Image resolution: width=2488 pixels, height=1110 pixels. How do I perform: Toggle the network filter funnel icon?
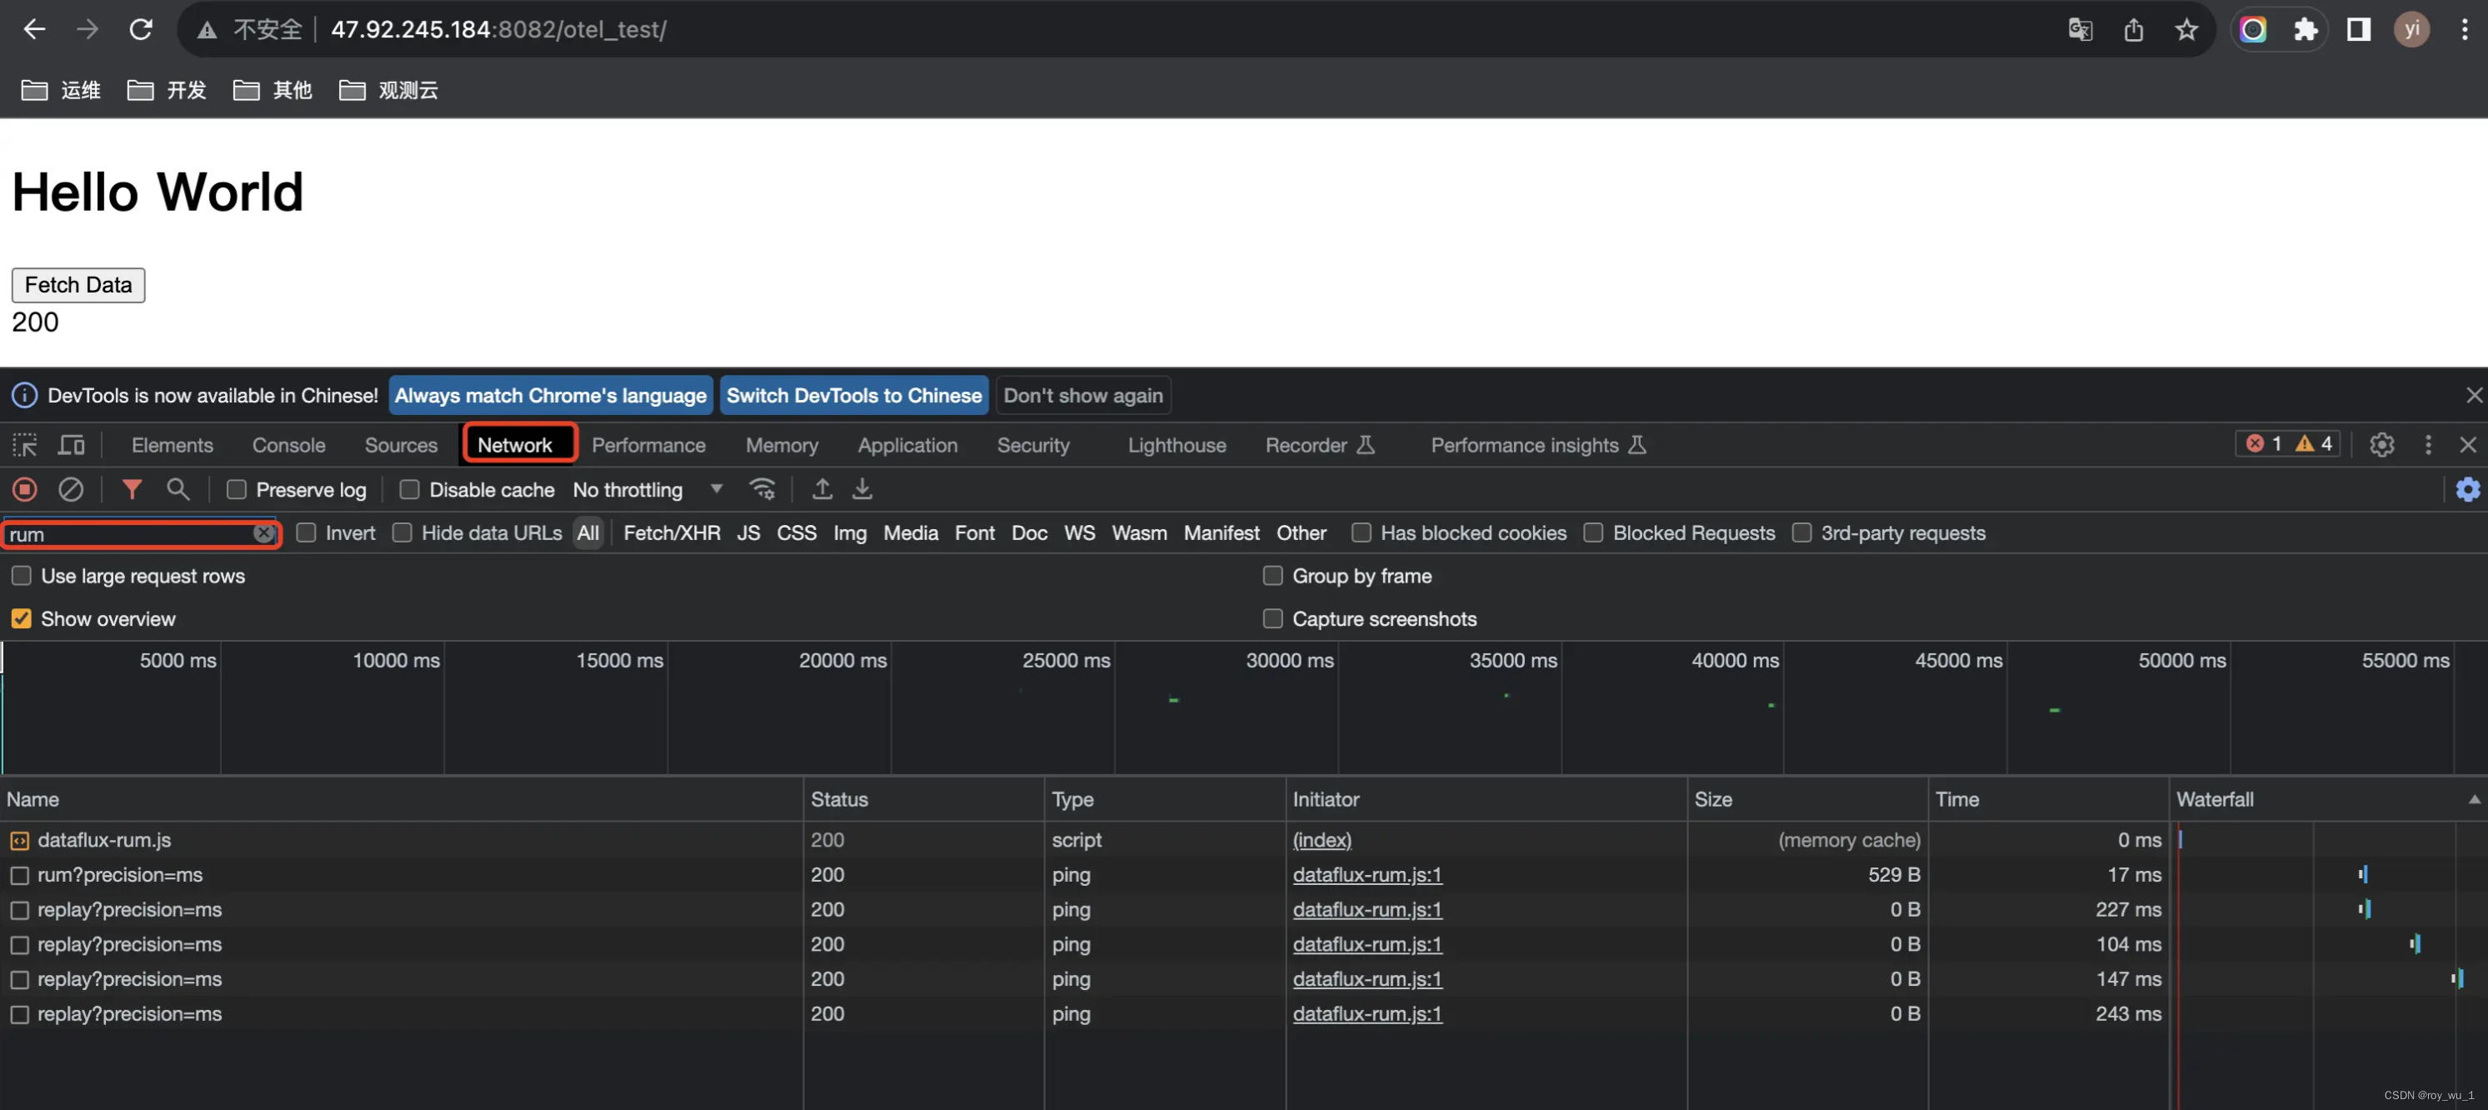132,490
